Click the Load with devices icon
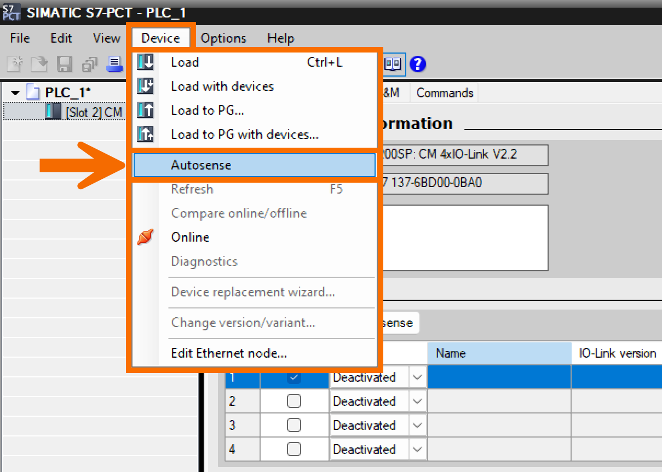 pyautogui.click(x=145, y=86)
